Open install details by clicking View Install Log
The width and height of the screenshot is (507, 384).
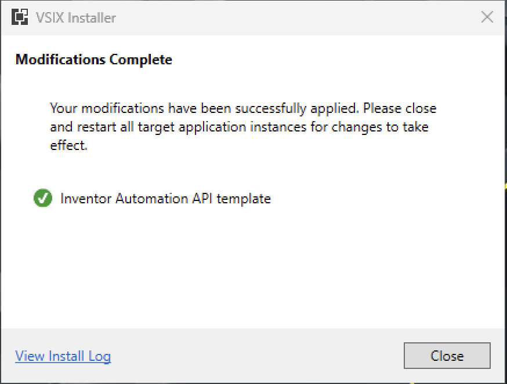(x=63, y=356)
